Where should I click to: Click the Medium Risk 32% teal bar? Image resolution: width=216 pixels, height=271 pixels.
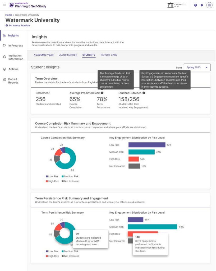pos(141,152)
